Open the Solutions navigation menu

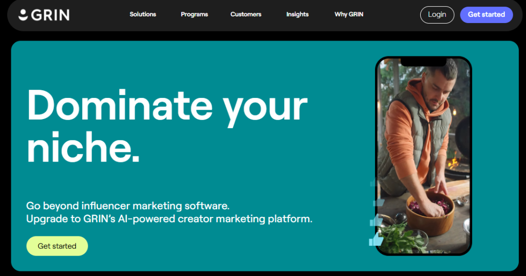(x=143, y=14)
